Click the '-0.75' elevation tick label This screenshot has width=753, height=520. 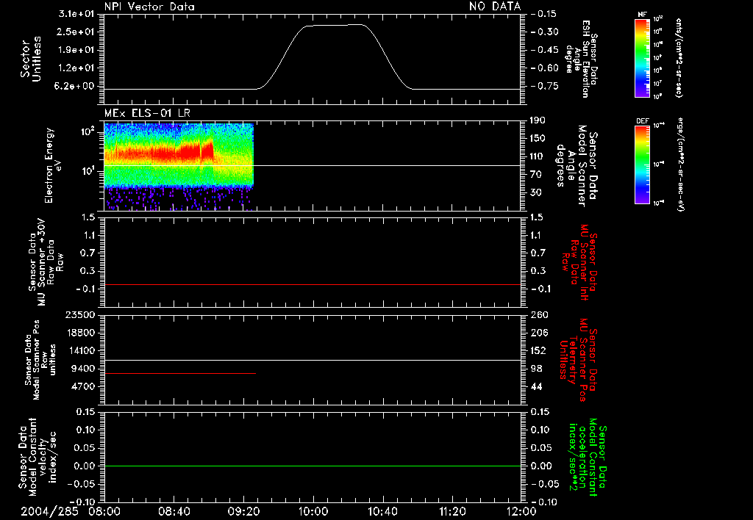click(x=545, y=86)
